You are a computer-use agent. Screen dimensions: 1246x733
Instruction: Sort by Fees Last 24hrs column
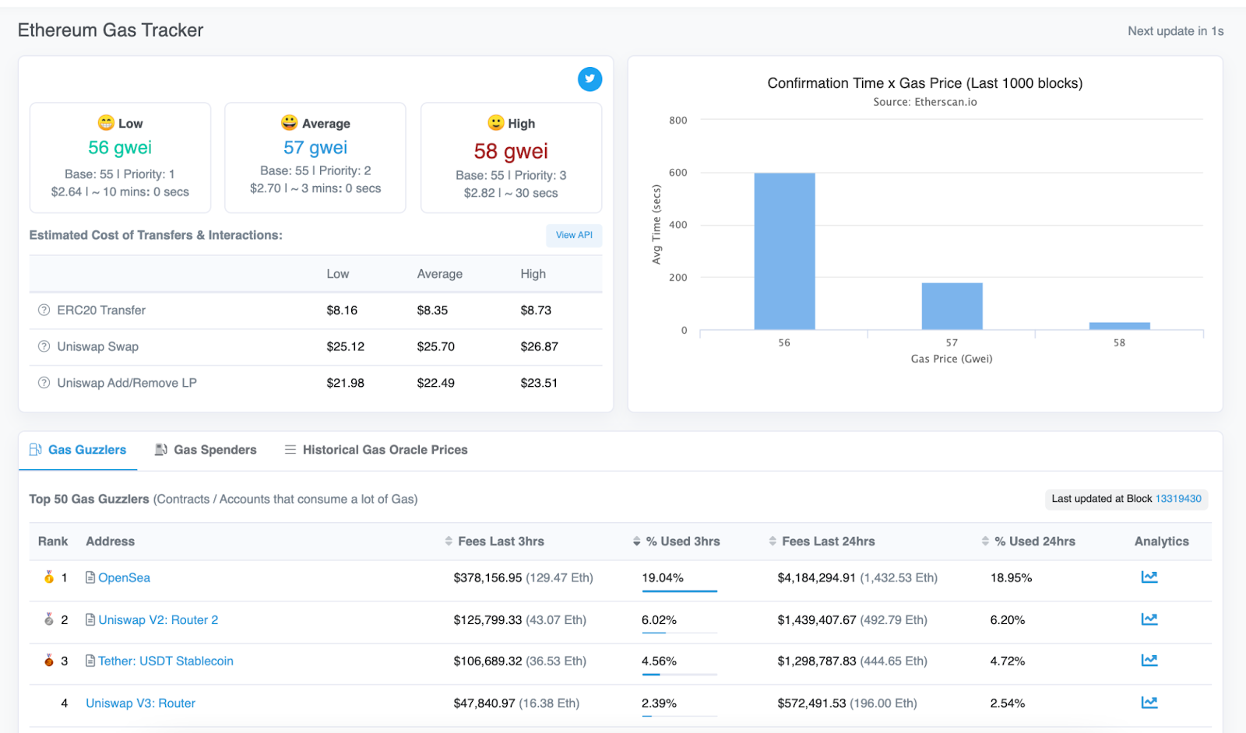tap(822, 542)
